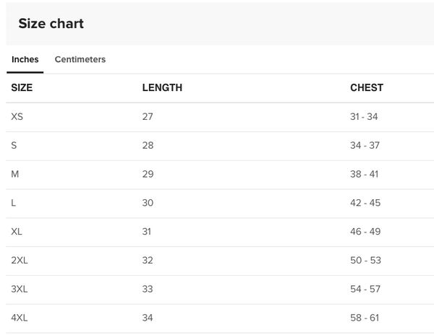434x335 pixels.
Task: Select the Inches tab
Action: [x=25, y=59]
